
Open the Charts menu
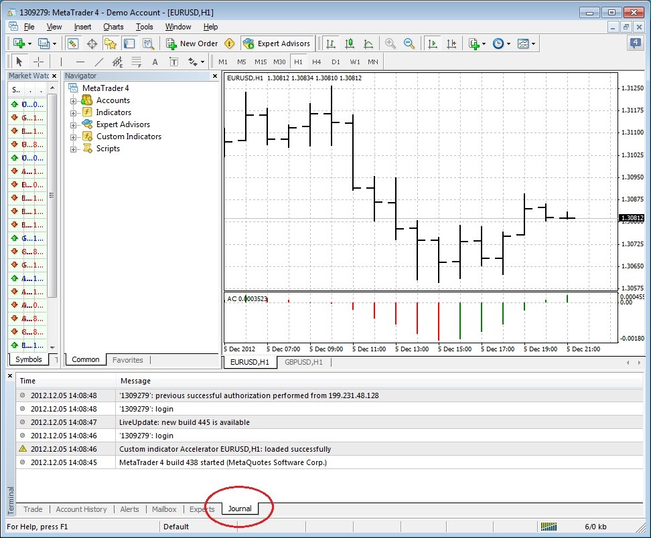113,27
